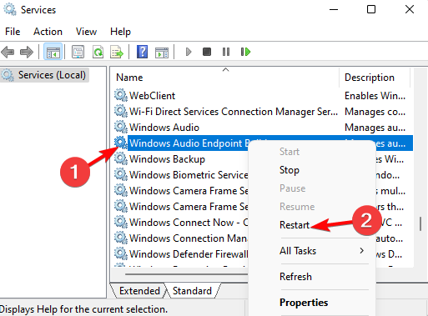Choose Restart in the context menu
Screen dimensions: 428x316
(x=295, y=225)
